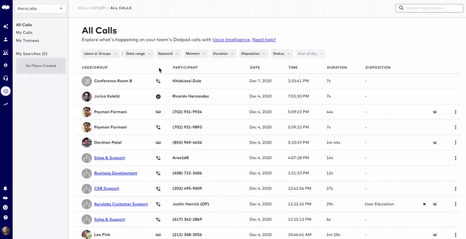466x239 pixels.
Task: Open more options for Area168 row
Action: coord(455,158)
